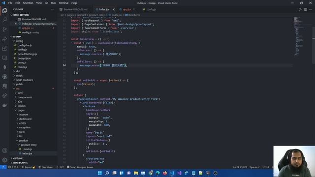Open Windows Start menu
The image size is (315, 177).
click(99, 173)
